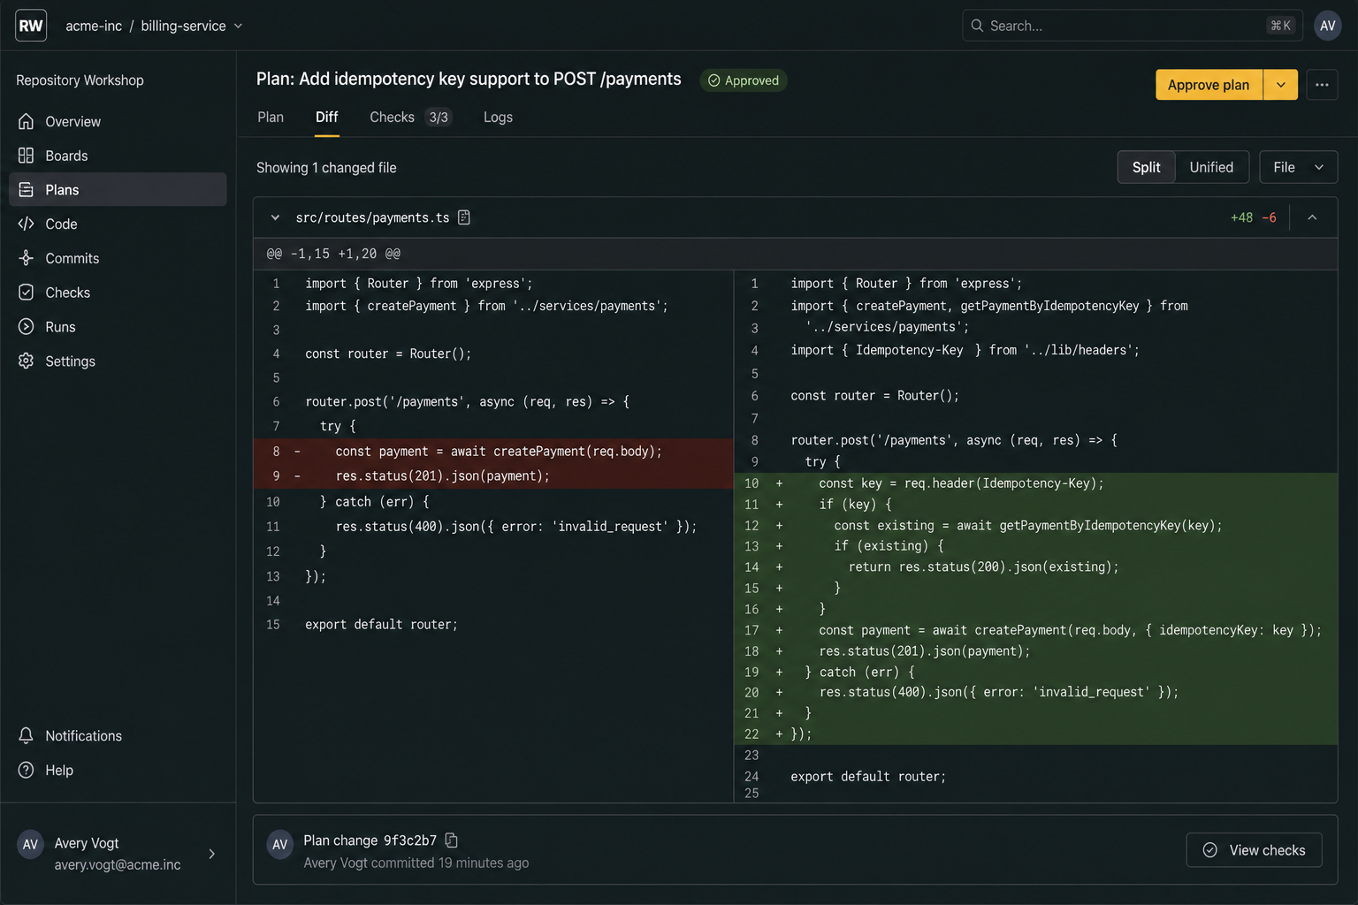Click the AV avatar beside Plan change

coord(280,844)
